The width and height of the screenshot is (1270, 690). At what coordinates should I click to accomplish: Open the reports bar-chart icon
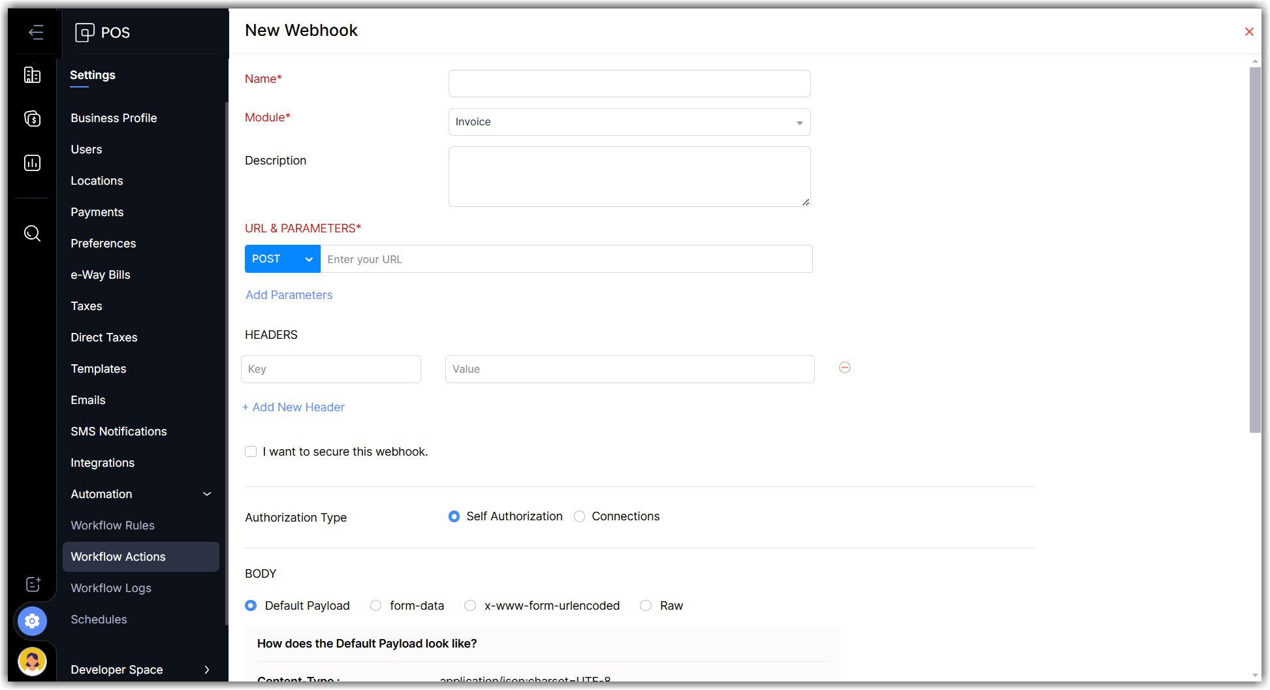pos(32,163)
